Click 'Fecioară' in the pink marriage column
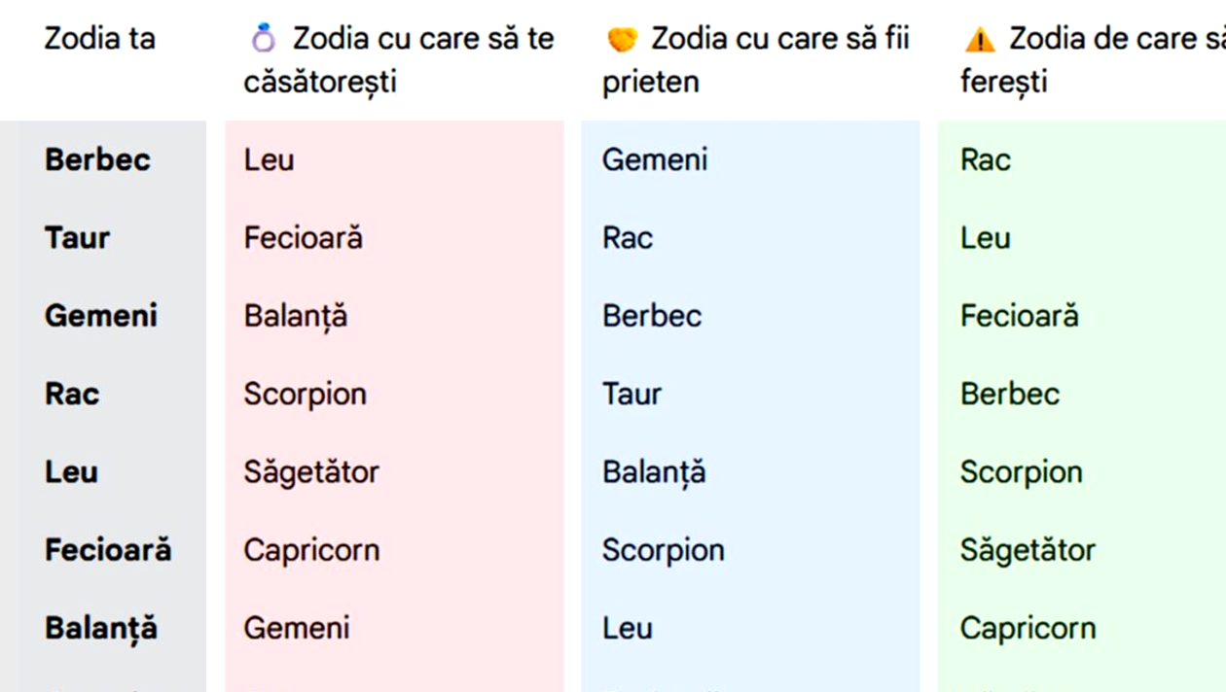The width and height of the screenshot is (1226, 692). (x=303, y=237)
